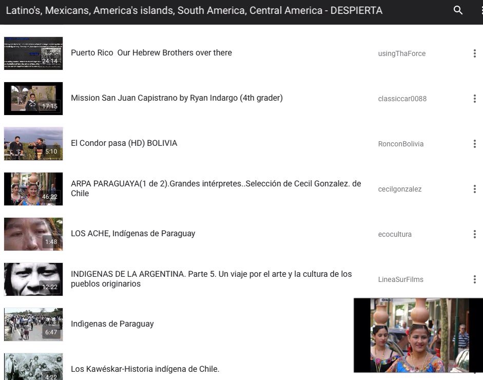Open options for El Condor pasa BOLIVIA
The width and height of the screenshot is (483, 380).
tap(475, 143)
